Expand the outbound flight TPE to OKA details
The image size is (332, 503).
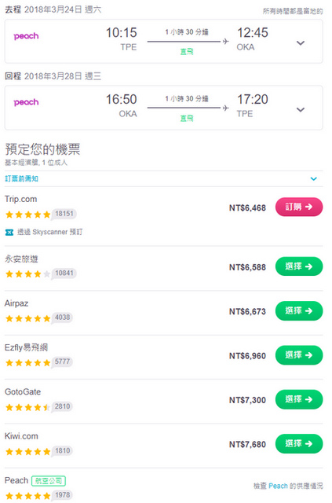click(301, 42)
